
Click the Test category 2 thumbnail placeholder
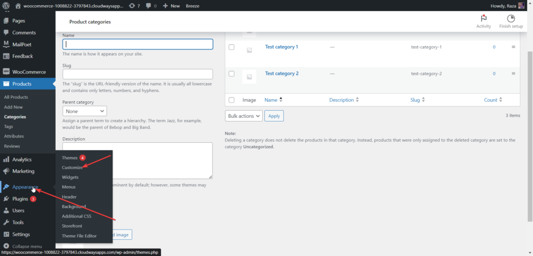(249, 77)
